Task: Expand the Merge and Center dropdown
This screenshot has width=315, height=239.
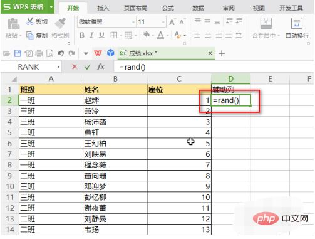Action: point(279,36)
